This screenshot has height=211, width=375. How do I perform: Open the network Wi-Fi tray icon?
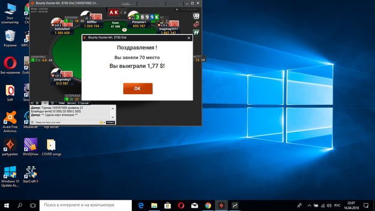(322, 206)
